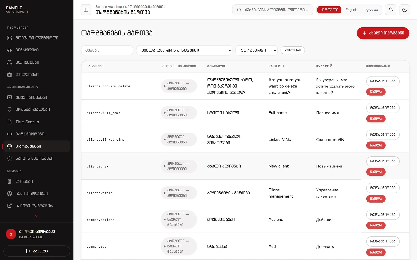This screenshot has width=417, height=260.
Task: Edit the common.actions translation
Action: (383, 215)
